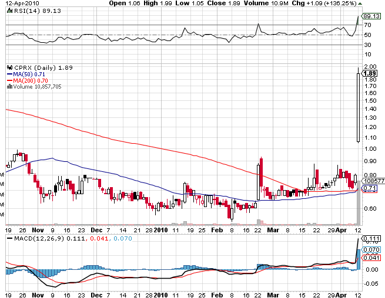
Task: Click the candlestick icon beside CPRX (Daily)
Action: click(x=10, y=67)
